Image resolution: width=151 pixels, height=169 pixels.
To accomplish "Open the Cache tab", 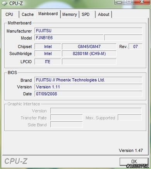I will point(27,14).
